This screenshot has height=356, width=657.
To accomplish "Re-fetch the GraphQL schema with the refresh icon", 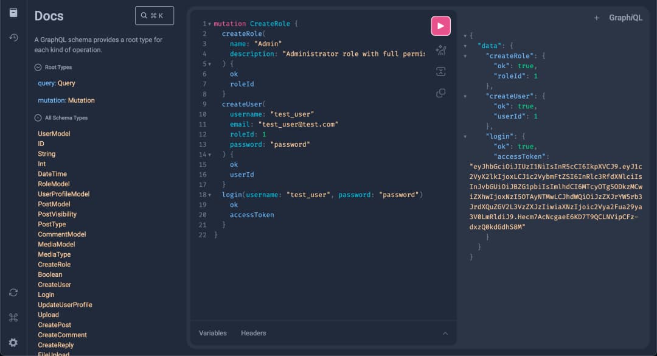I will pos(13,292).
